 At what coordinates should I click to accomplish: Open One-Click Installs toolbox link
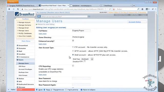(x=25, y=36)
